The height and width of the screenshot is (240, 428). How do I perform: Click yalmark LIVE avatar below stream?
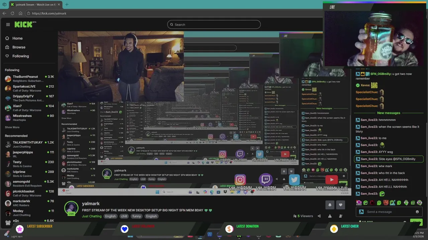pos(71,209)
